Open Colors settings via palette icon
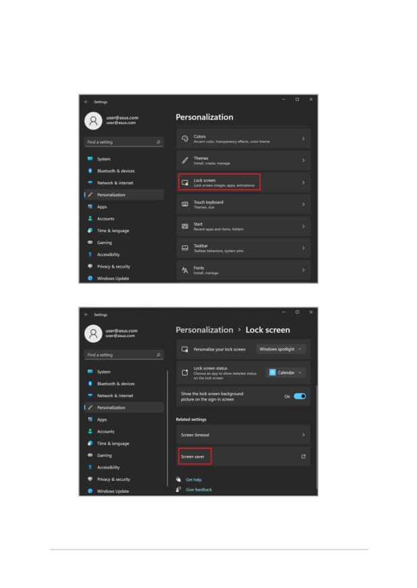 (x=185, y=139)
